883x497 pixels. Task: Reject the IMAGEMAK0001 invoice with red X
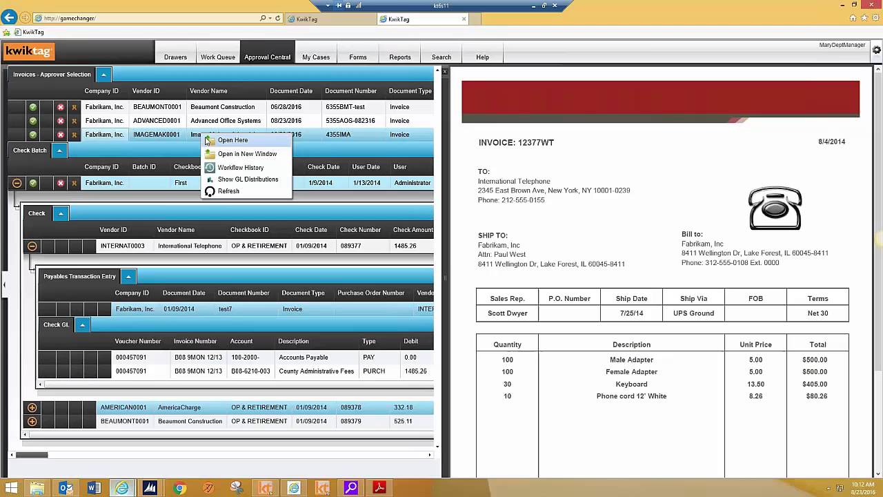[x=61, y=135]
